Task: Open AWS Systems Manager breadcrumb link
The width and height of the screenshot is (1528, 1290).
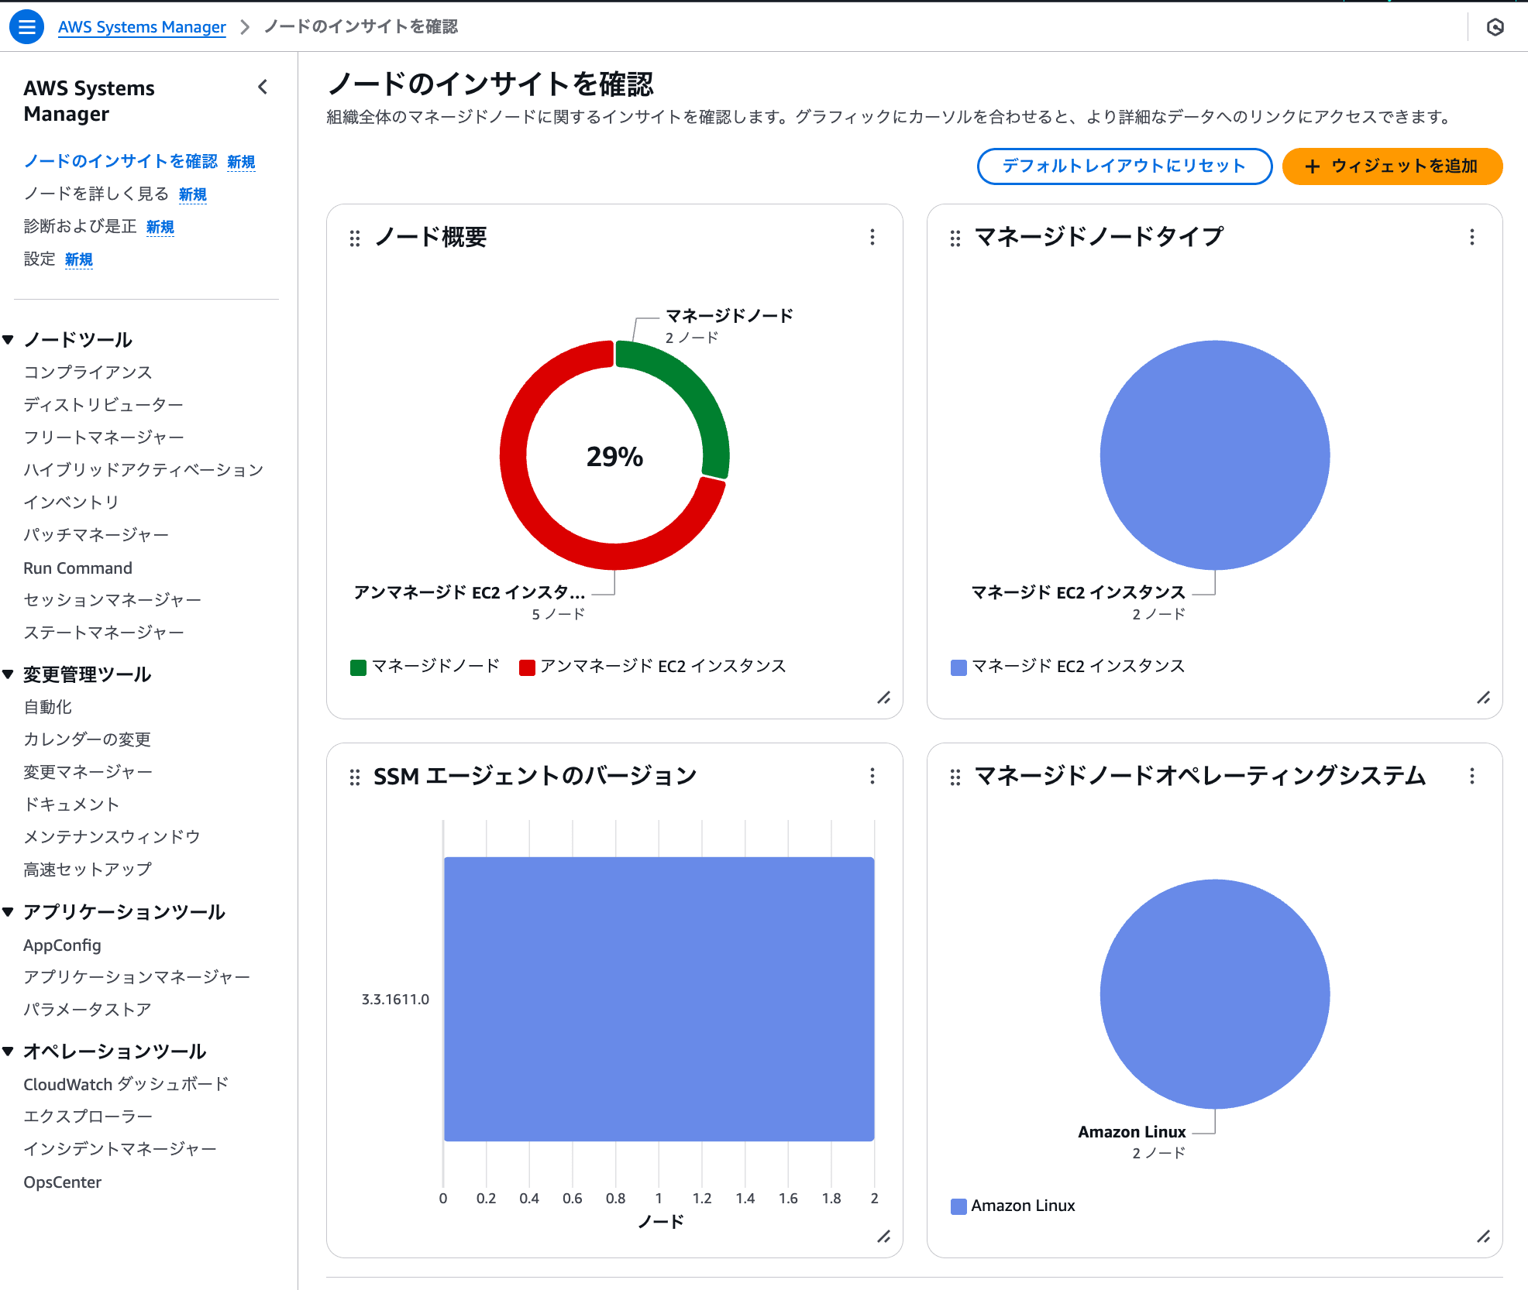Action: (142, 27)
